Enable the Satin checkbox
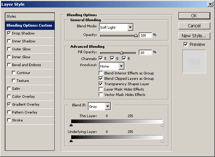Viewport: 215px width, 157px height. point(9,88)
